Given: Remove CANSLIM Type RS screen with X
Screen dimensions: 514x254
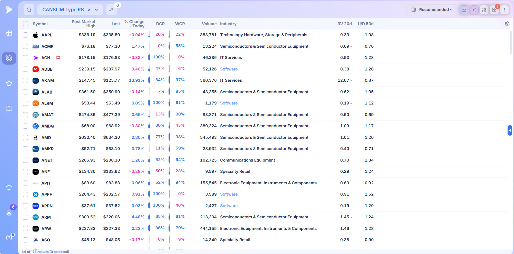Looking at the screenshot, I should point(89,10).
